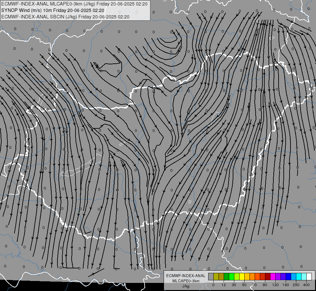The width and height of the screenshot is (316, 291).
Task: Click the legend value 120
Action: click(275, 285)
